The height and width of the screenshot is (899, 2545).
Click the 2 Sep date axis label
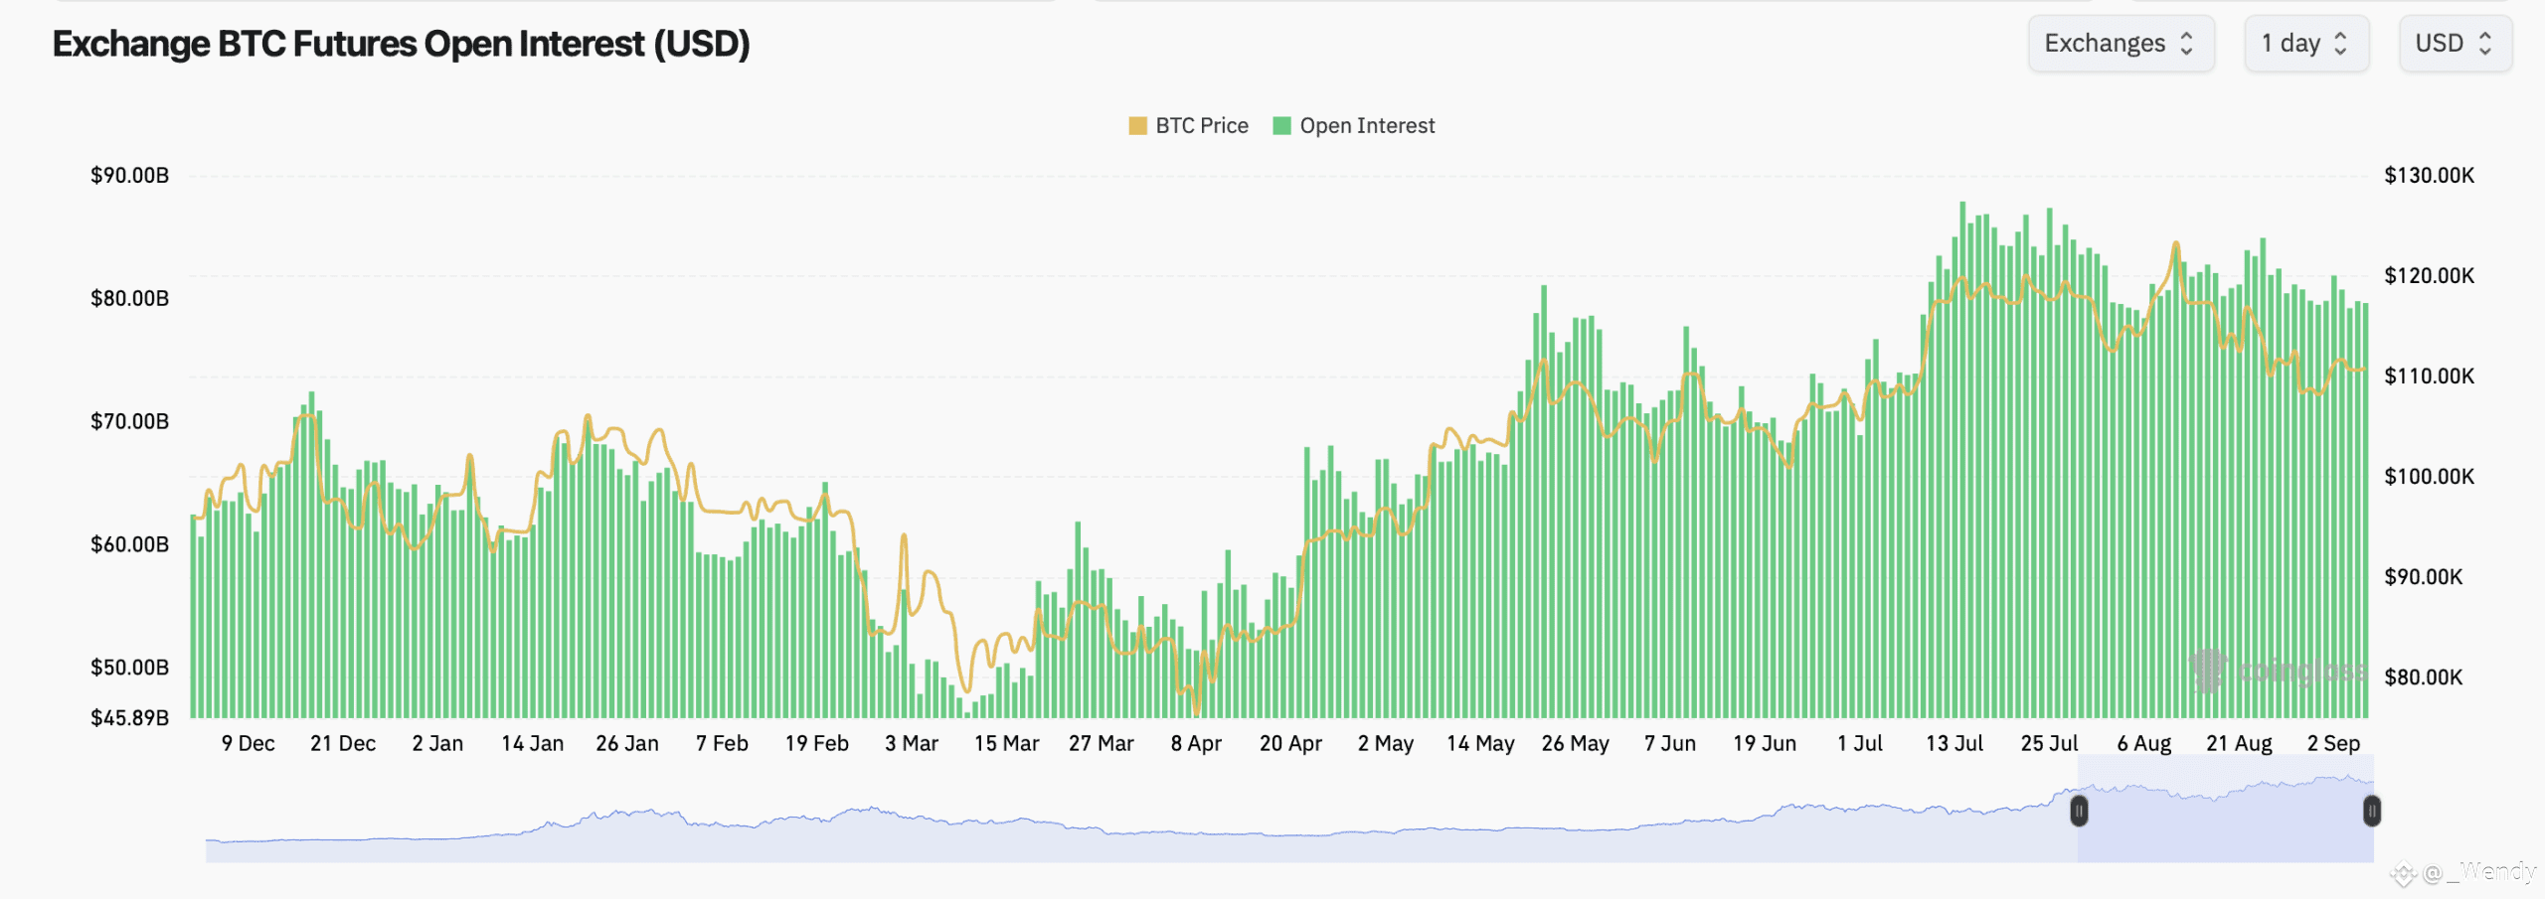2333,743
